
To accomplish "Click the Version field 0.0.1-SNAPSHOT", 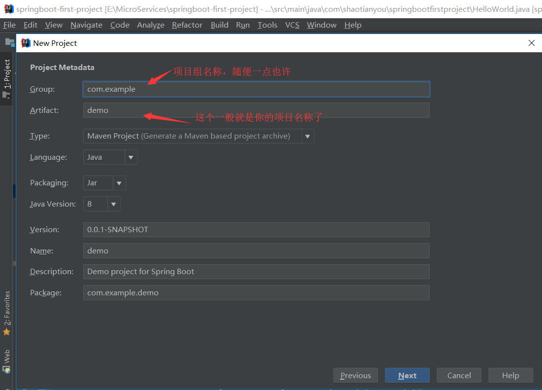I will tap(257, 230).
